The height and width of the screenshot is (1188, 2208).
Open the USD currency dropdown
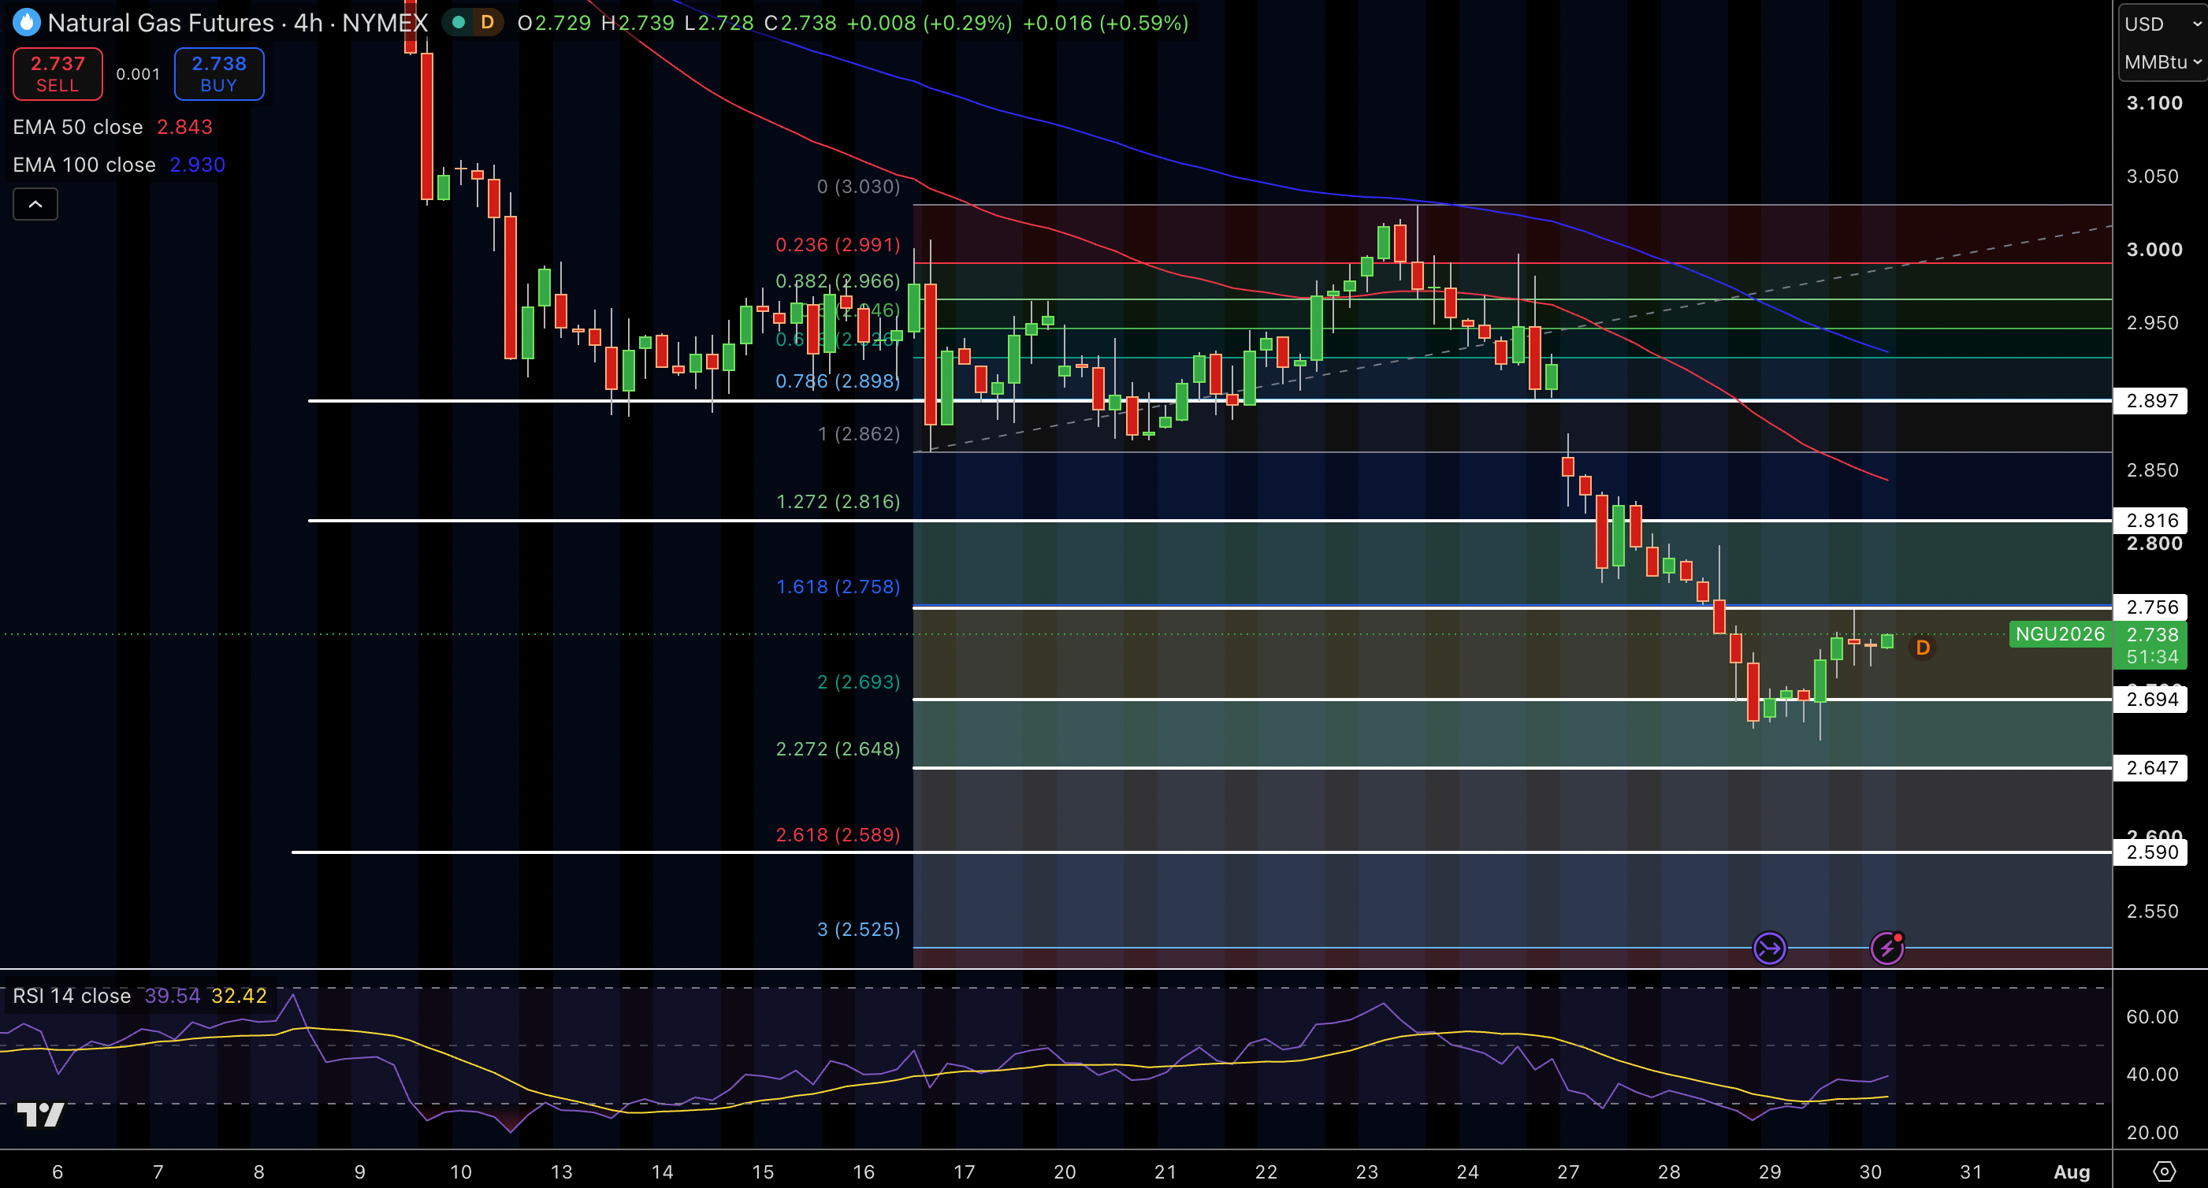[x=2162, y=24]
